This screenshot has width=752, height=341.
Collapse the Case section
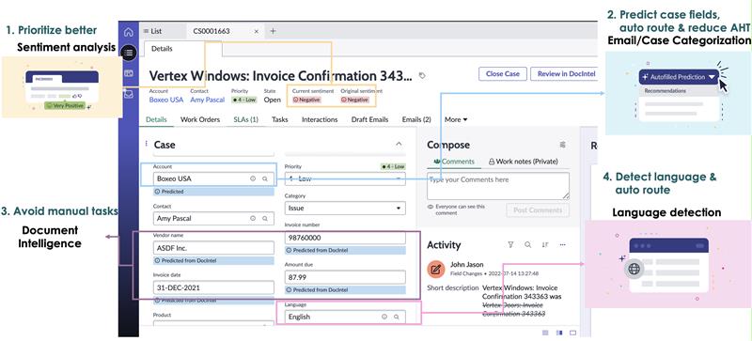pyautogui.click(x=399, y=144)
